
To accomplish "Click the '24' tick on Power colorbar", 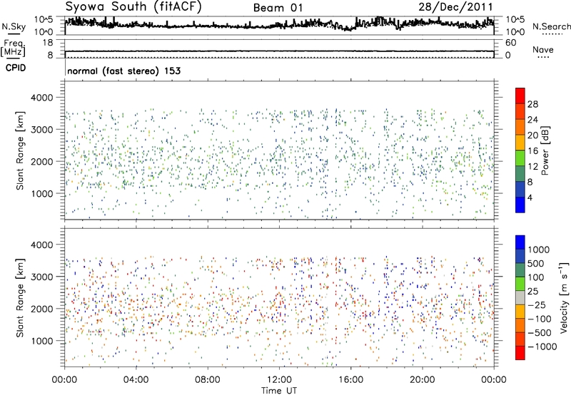I will pos(532,120).
